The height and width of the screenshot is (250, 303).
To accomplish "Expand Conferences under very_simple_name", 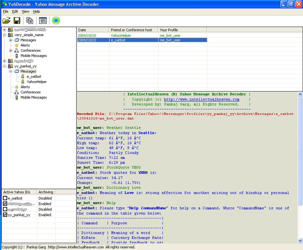I will pyautogui.click(x=10, y=51).
